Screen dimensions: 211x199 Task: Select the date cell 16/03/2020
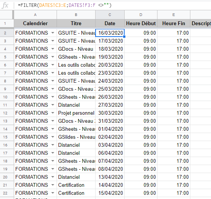(110, 33)
